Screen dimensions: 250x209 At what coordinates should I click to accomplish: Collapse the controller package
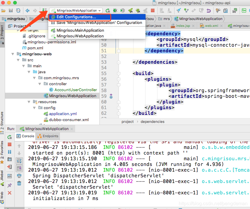pyautogui.click(x=40, y=84)
